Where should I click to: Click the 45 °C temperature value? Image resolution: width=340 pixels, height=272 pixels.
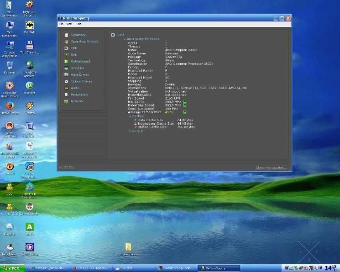169,112
